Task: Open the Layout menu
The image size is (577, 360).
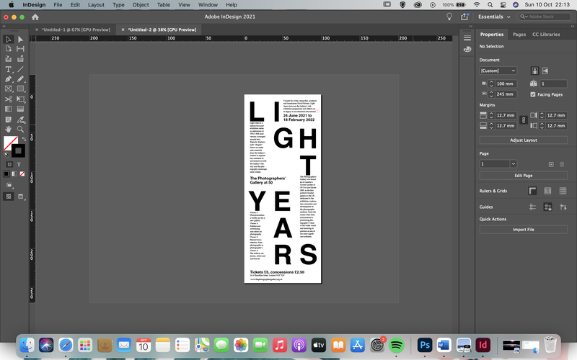Action: tap(96, 5)
